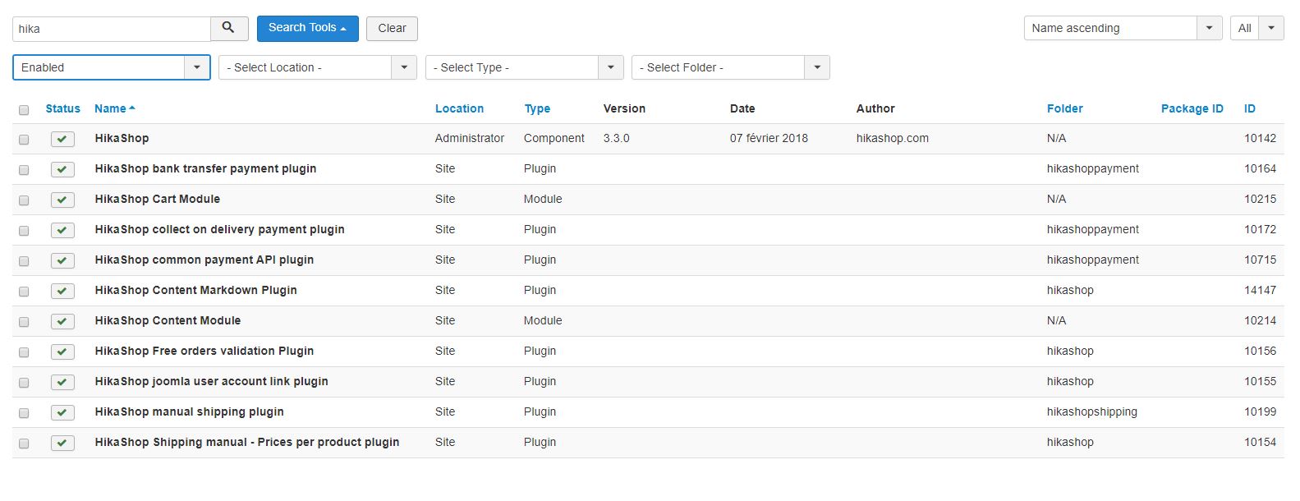Expand the Select Type filter dropdown
This screenshot has height=501, width=1300.
click(x=524, y=67)
